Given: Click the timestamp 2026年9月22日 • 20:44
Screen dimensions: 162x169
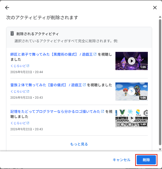Looking at the screenshot, I should pos(27,72).
